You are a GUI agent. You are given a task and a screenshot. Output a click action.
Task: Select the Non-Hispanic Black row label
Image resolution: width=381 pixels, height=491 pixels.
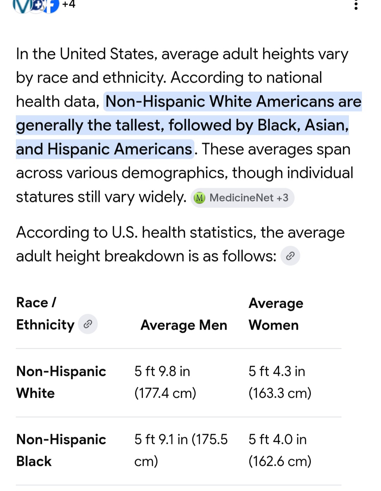click(61, 450)
